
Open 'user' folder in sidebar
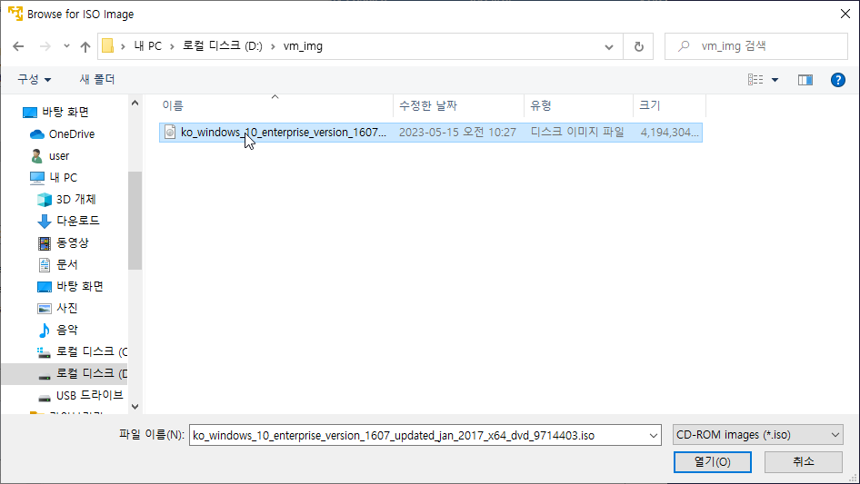point(59,156)
